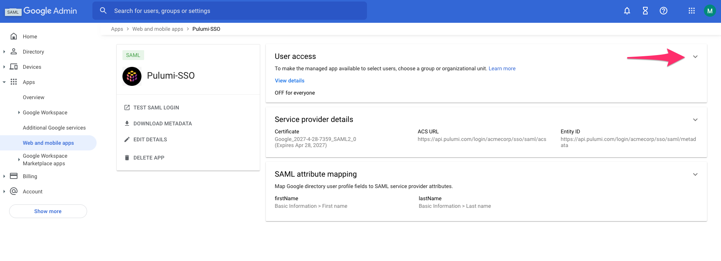Click the delete app trash icon
721x261 pixels.
127,158
